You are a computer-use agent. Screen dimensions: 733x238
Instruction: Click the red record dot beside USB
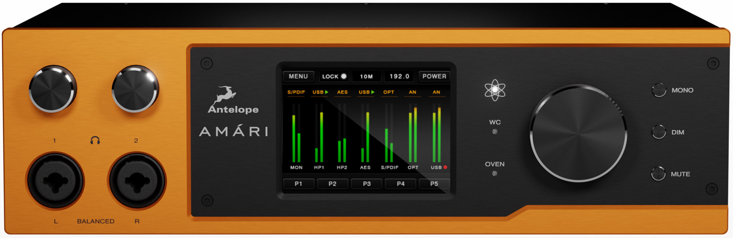tap(445, 167)
